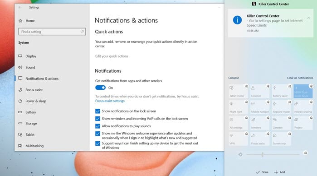Open Edit your quick actions link
Image resolution: width=317 pixels, height=176 pixels.
tap(112, 56)
